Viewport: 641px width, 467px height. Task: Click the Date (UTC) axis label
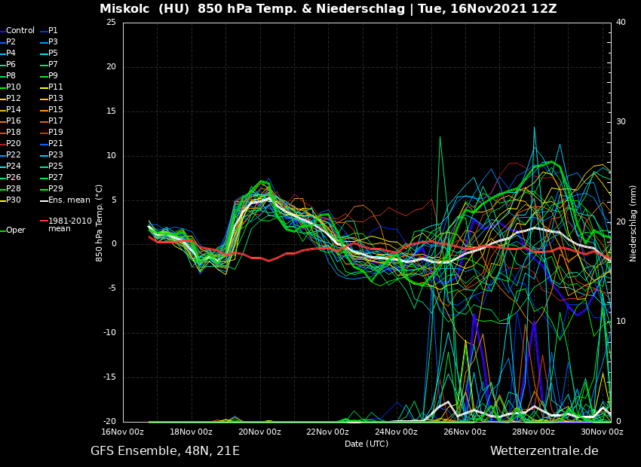[x=367, y=444]
